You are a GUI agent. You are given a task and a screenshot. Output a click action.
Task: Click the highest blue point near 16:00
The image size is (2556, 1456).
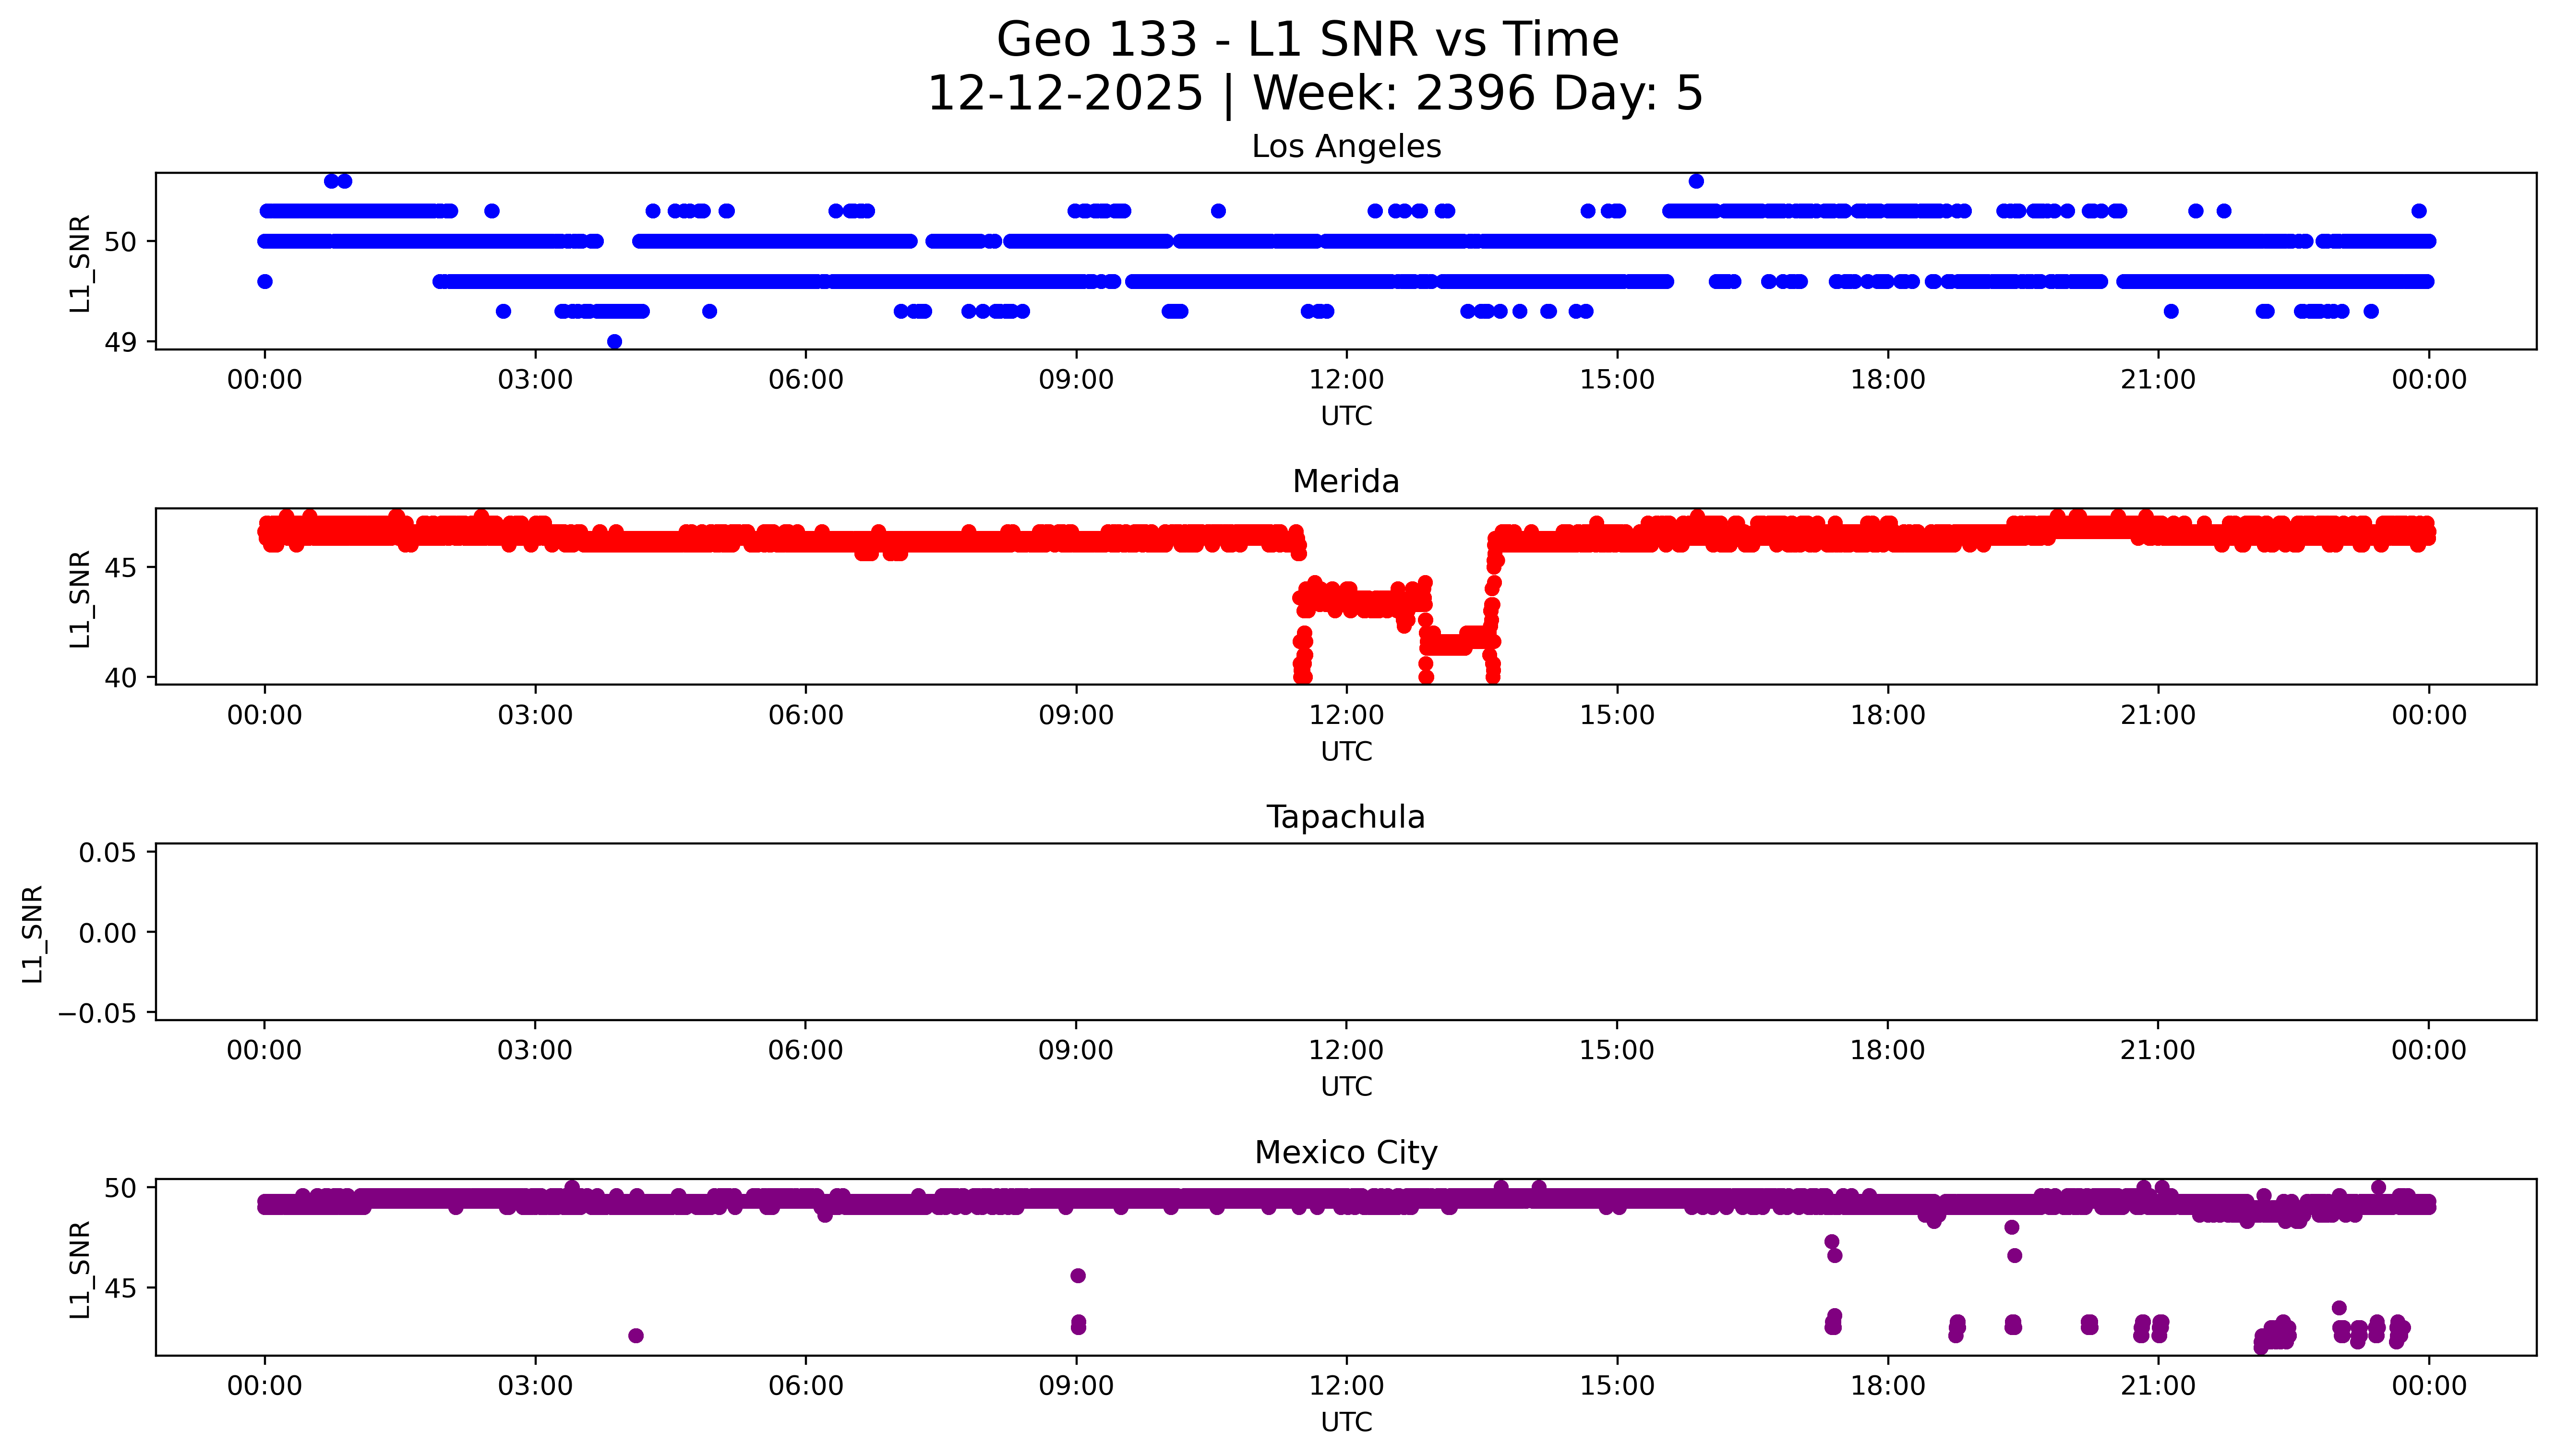[x=1696, y=181]
